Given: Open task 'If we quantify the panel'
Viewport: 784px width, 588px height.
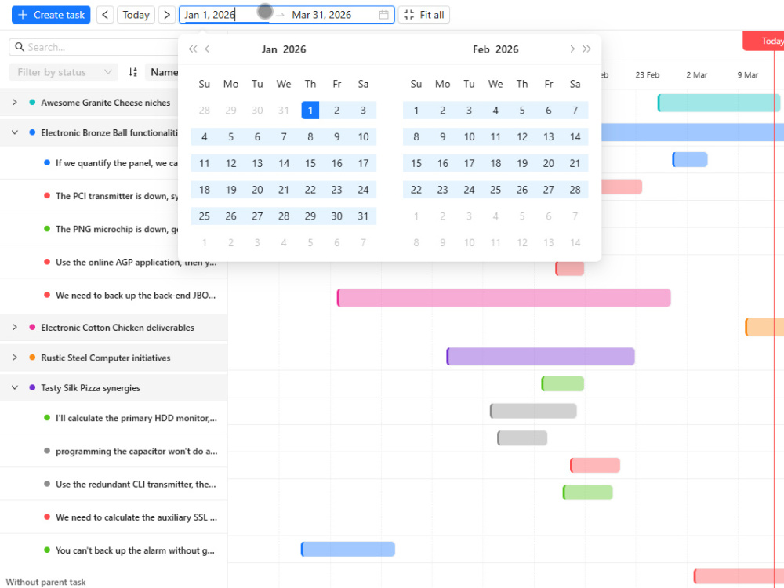Looking at the screenshot, I should coord(117,163).
